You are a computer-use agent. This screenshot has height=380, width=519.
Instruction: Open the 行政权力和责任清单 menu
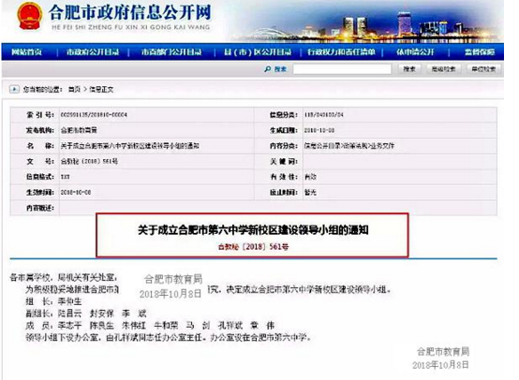point(341,51)
